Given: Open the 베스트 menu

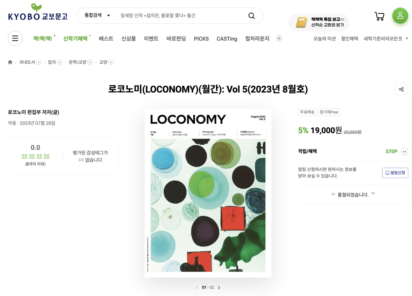Looking at the screenshot, I should 106,38.
